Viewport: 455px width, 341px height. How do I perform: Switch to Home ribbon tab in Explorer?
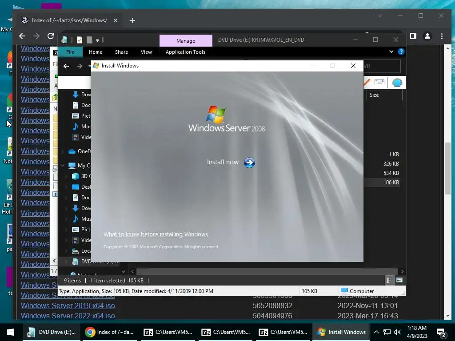tap(96, 52)
